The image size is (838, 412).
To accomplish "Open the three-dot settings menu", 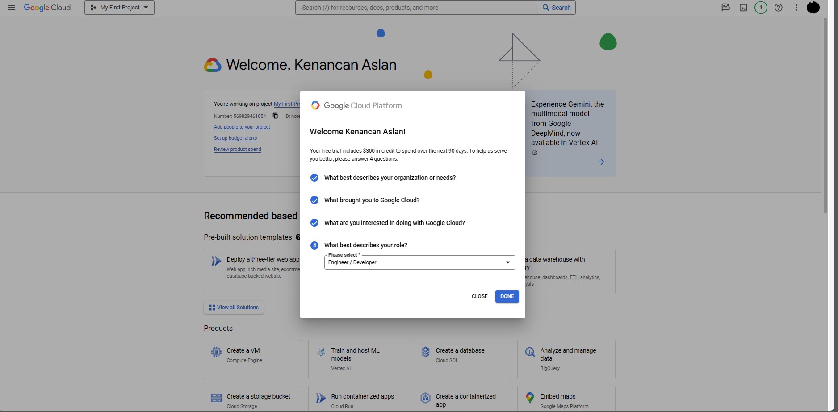I will pyautogui.click(x=796, y=8).
